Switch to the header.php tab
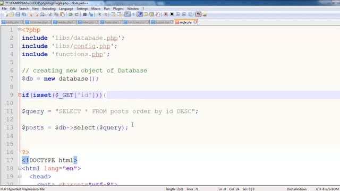Screen dimensions: 340x191 [x=64, y=22]
